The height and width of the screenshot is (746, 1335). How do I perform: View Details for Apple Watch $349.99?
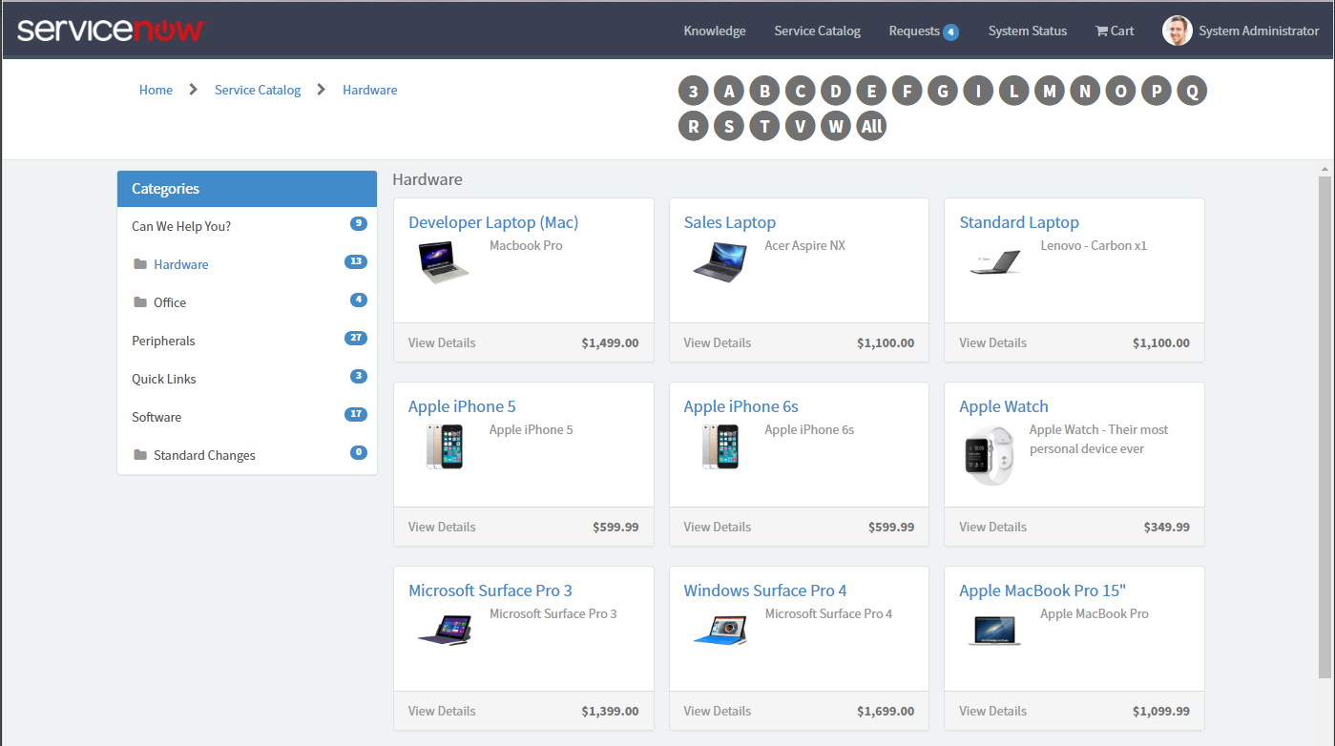pos(993,527)
